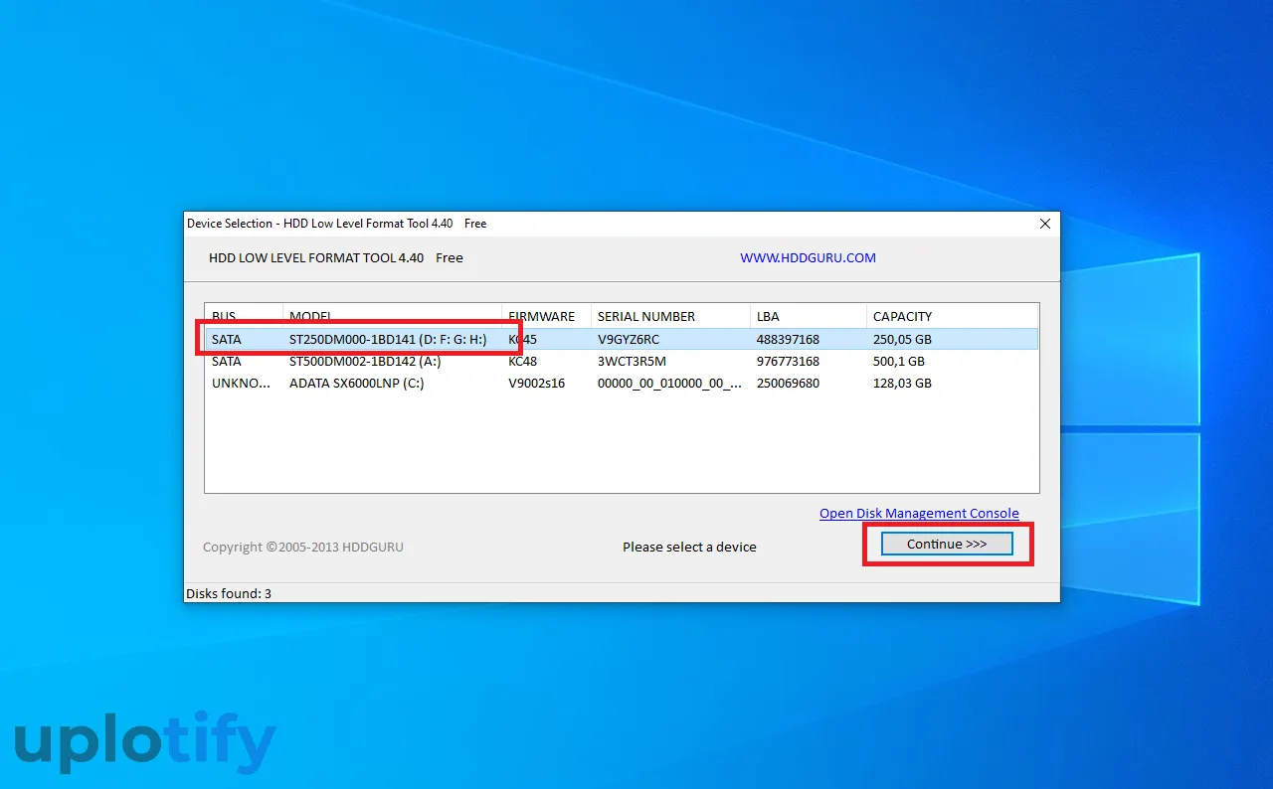Click the 'Disks found: 3' status text
The image size is (1273, 789).
click(229, 593)
